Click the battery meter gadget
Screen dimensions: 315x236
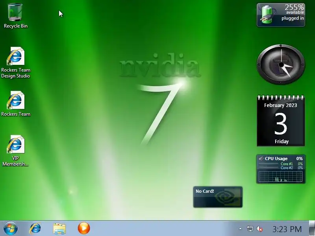[281, 15]
